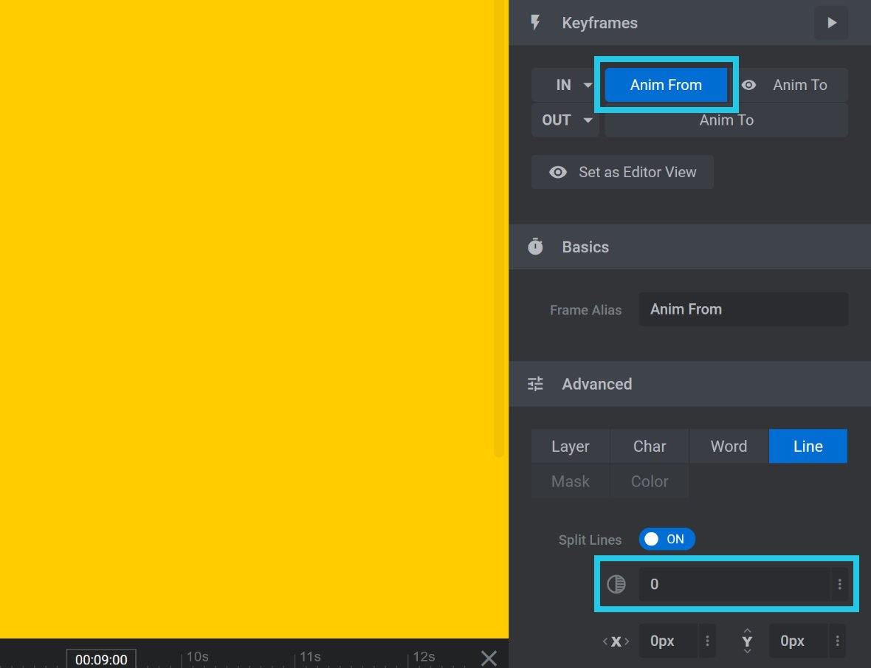Switch to the Line tab
This screenshot has height=668, width=871.
(808, 446)
